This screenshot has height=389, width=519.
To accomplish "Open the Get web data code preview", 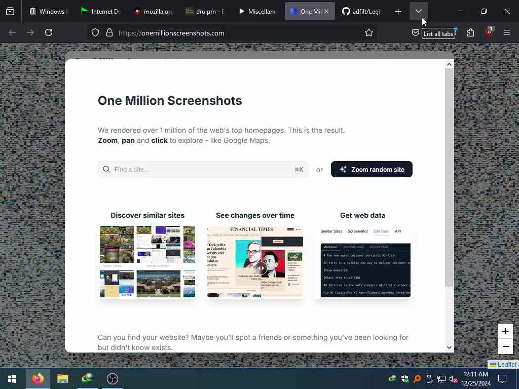I will 365,270.
